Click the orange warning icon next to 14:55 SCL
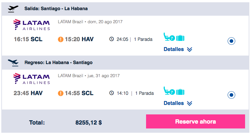Image resolution: width=251 pixels, height=135 pixels. point(61,93)
